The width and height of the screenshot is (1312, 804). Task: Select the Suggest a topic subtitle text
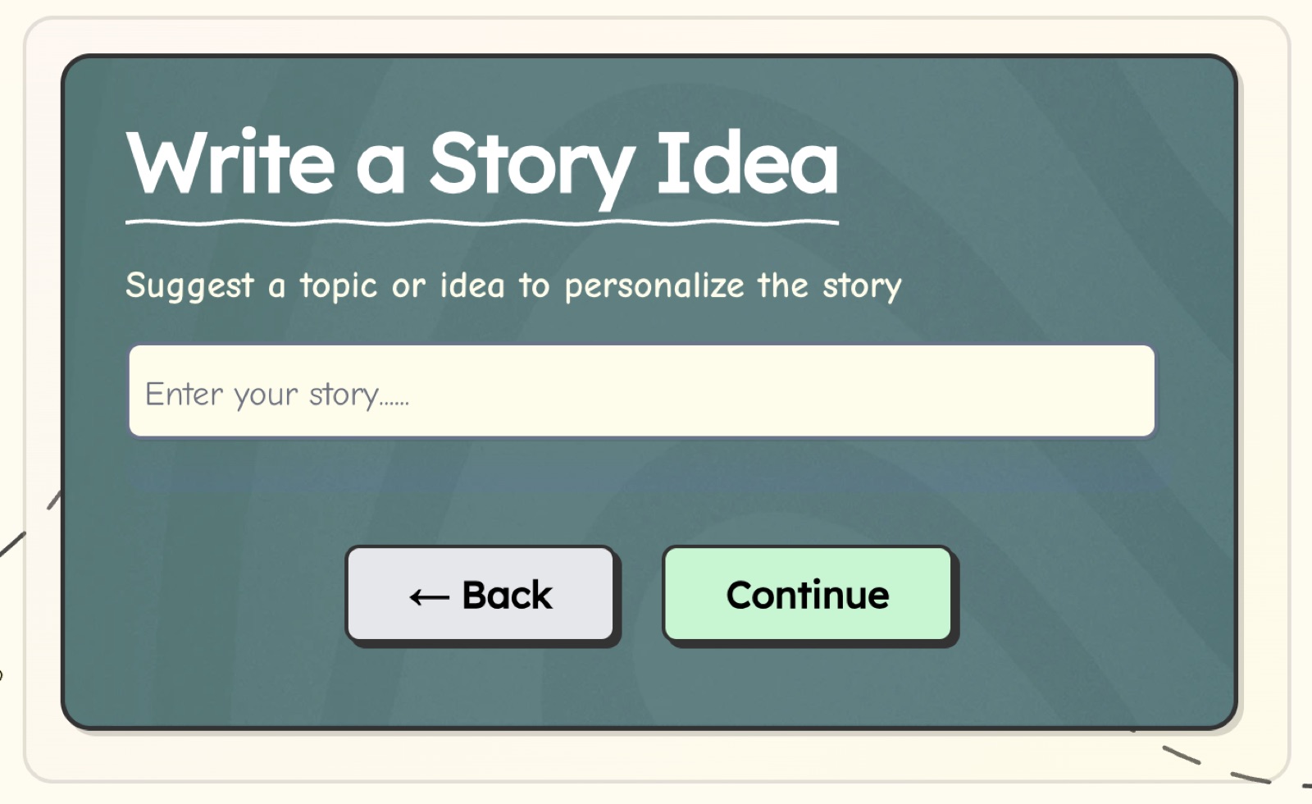(512, 286)
